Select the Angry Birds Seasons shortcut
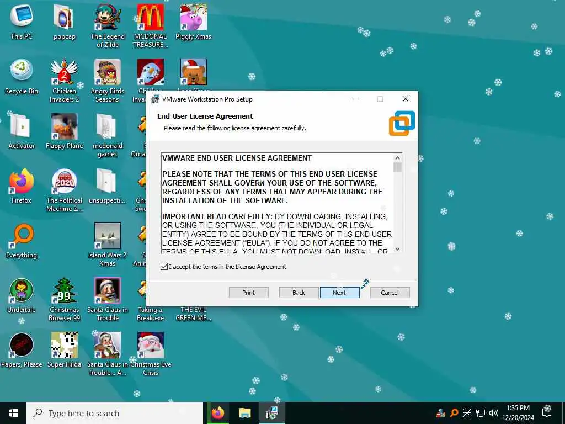 (108, 81)
